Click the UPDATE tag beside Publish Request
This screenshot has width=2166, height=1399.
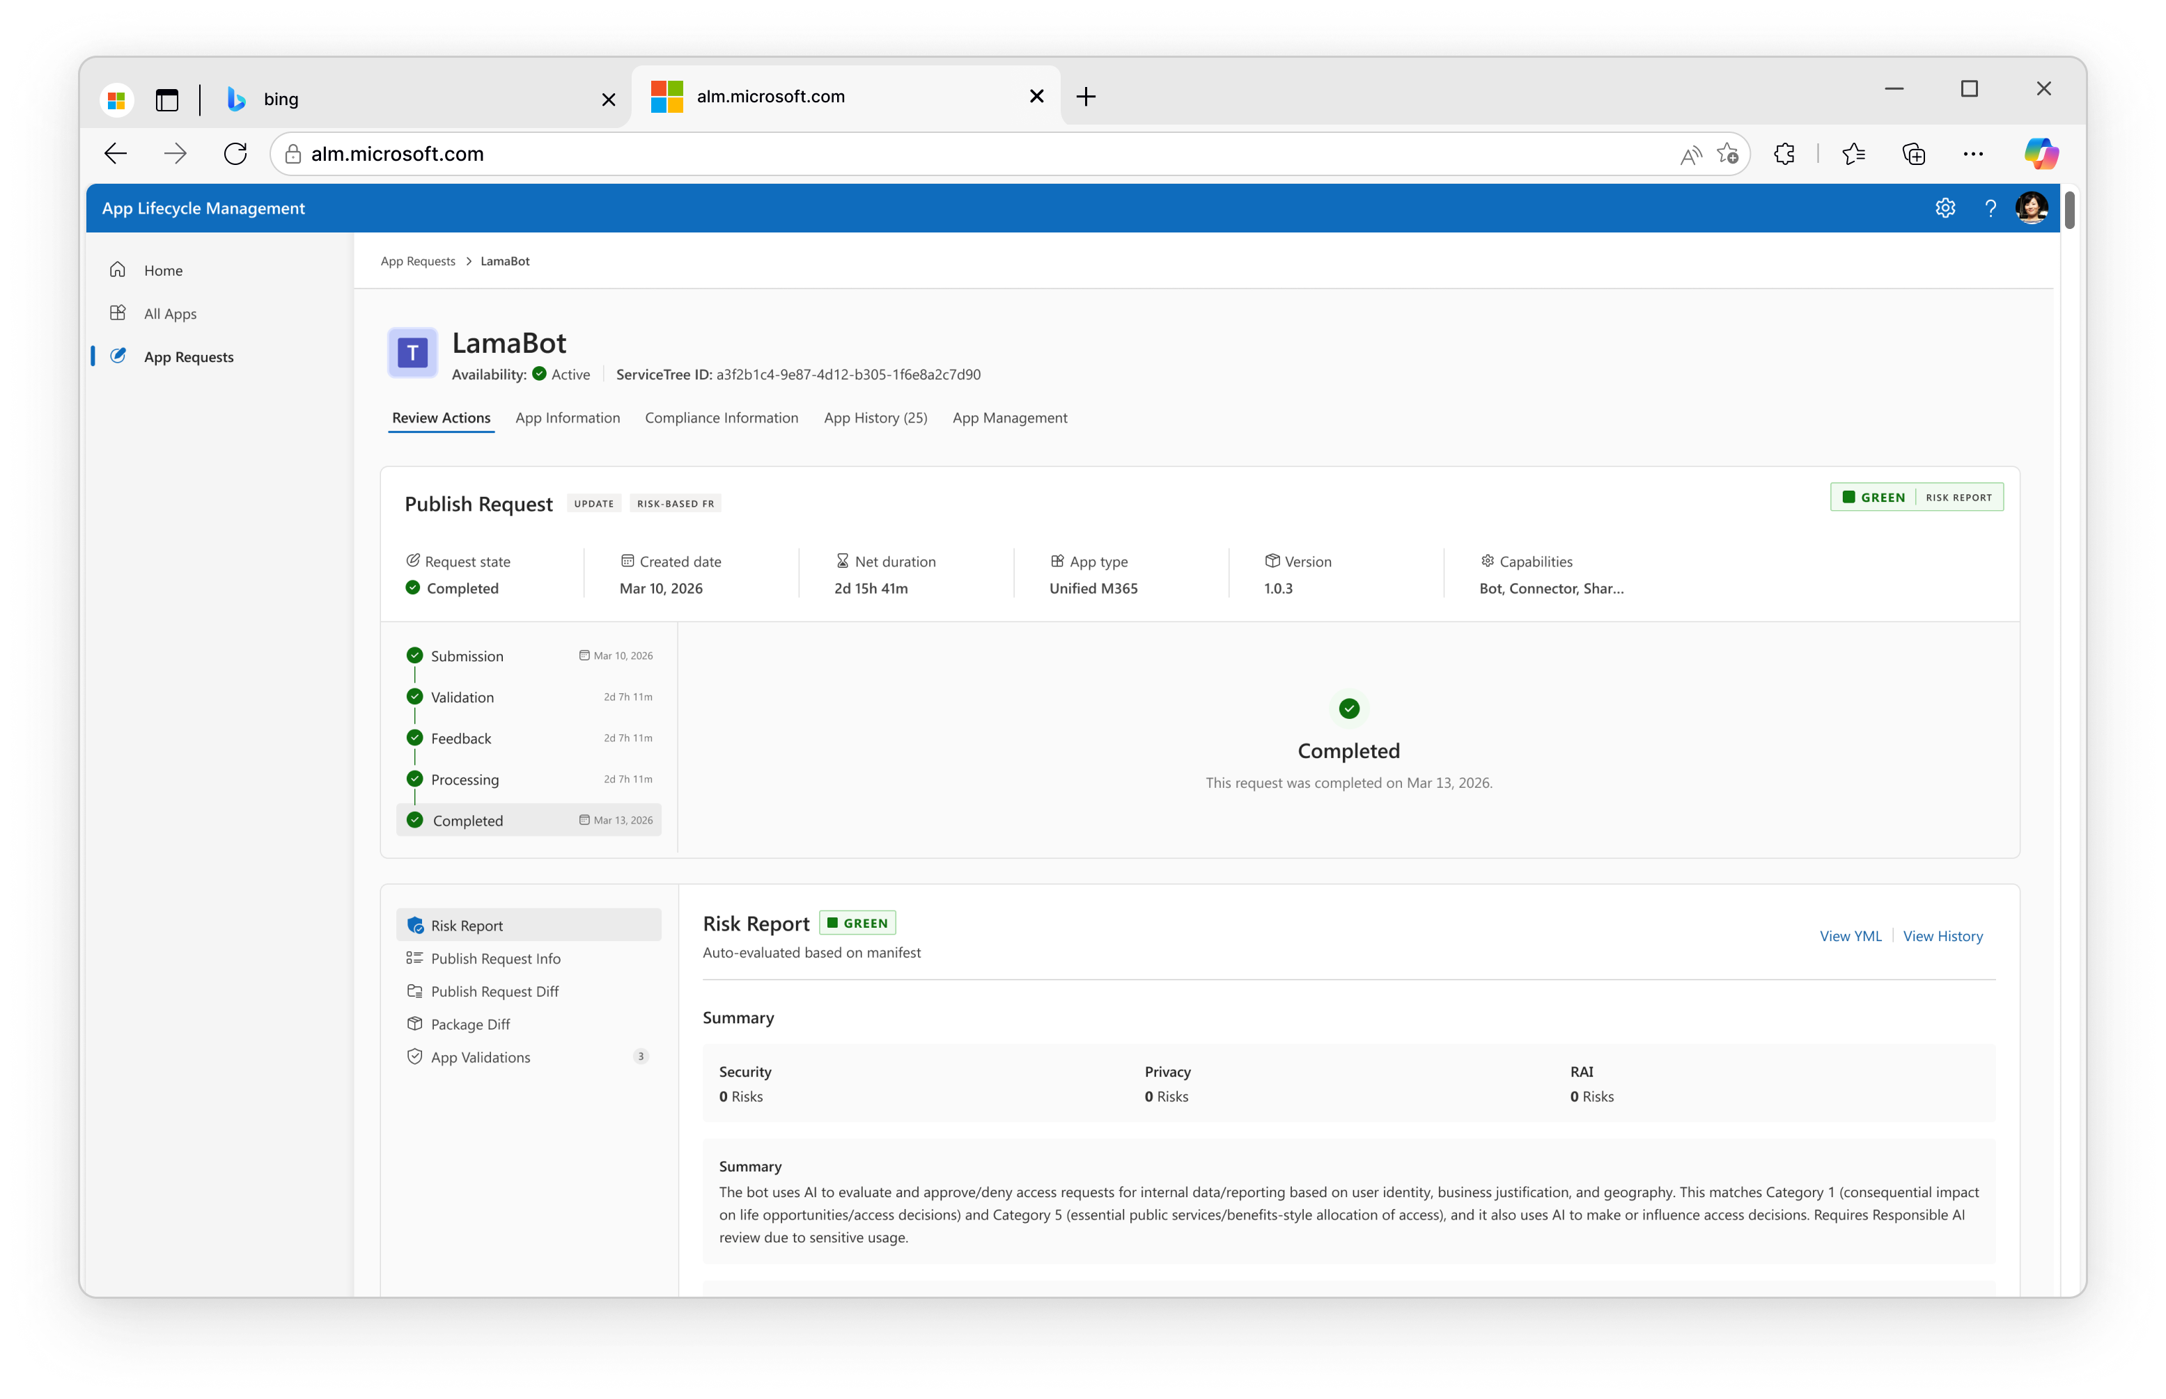pyautogui.click(x=593, y=504)
